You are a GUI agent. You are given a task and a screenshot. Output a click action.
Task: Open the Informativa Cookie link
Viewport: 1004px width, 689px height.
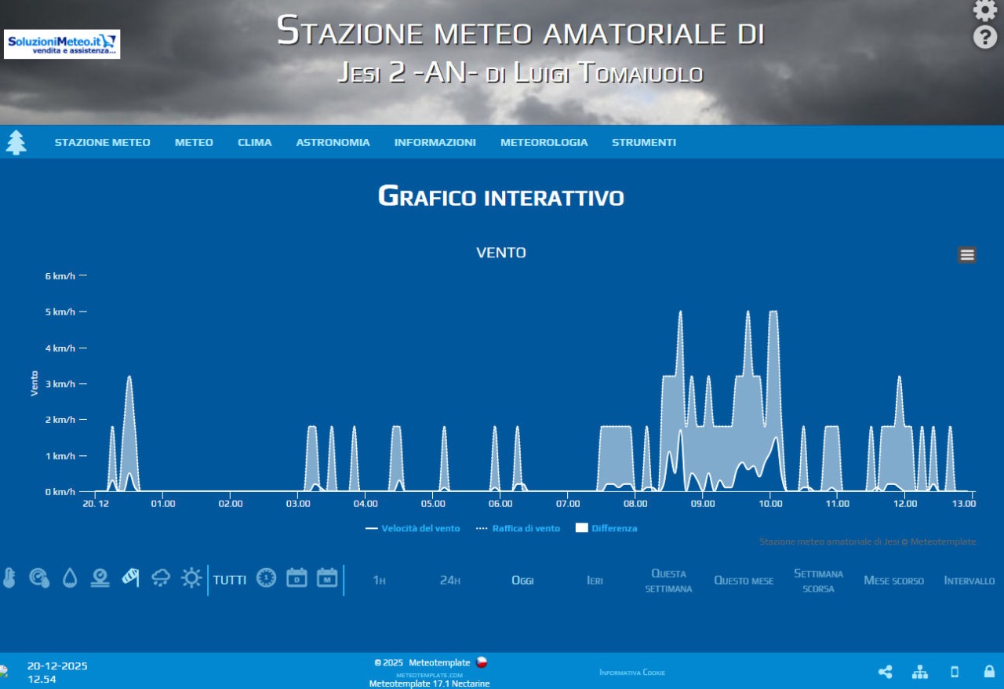(632, 673)
